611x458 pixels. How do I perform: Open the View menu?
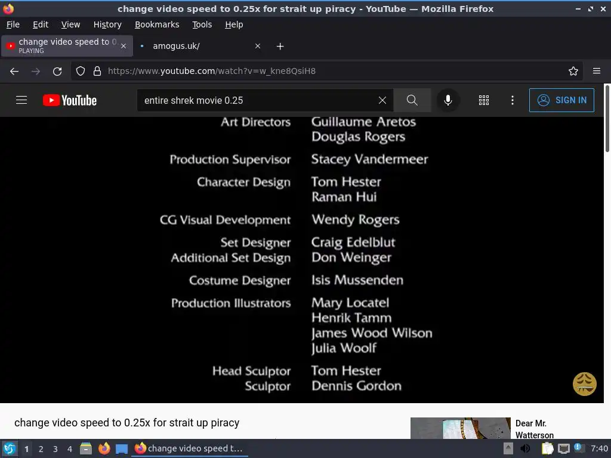click(x=70, y=24)
